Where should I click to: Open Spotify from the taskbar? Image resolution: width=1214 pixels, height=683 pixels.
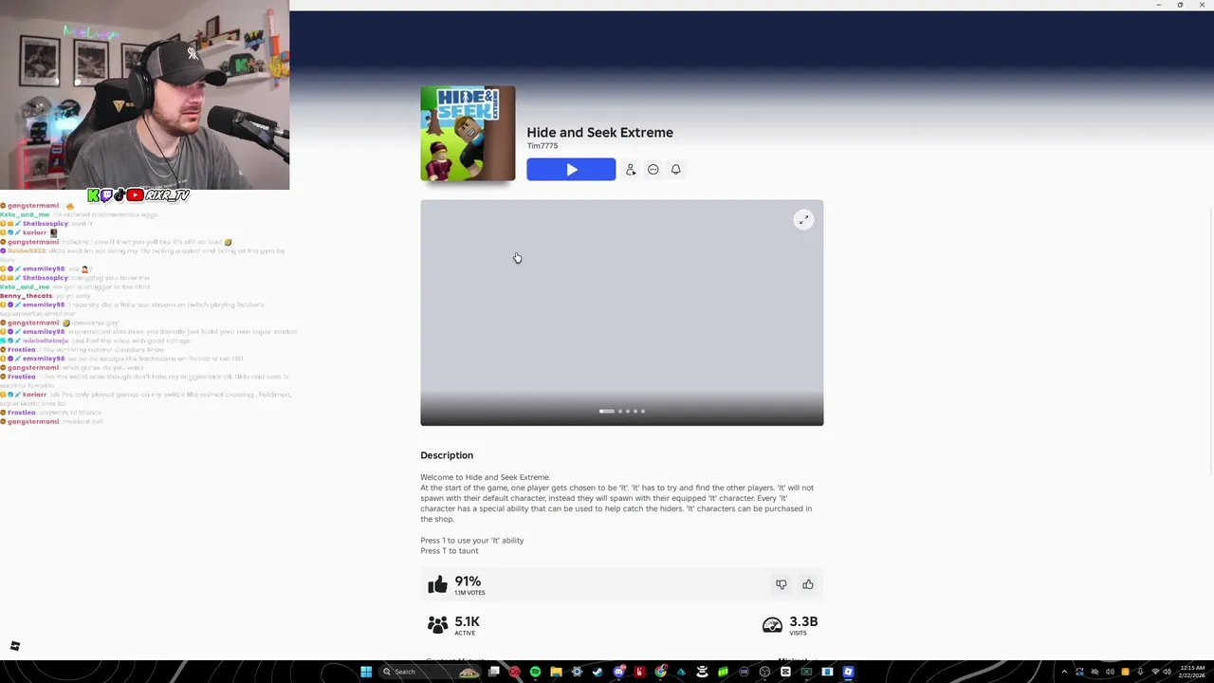click(535, 672)
